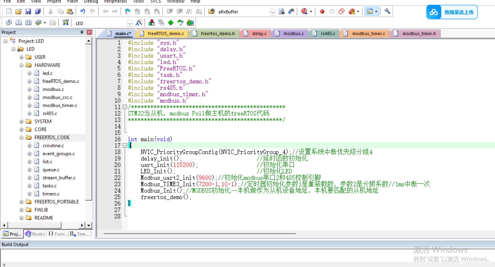
Task: Unindent the selected lines
Action: (x=179, y=12)
